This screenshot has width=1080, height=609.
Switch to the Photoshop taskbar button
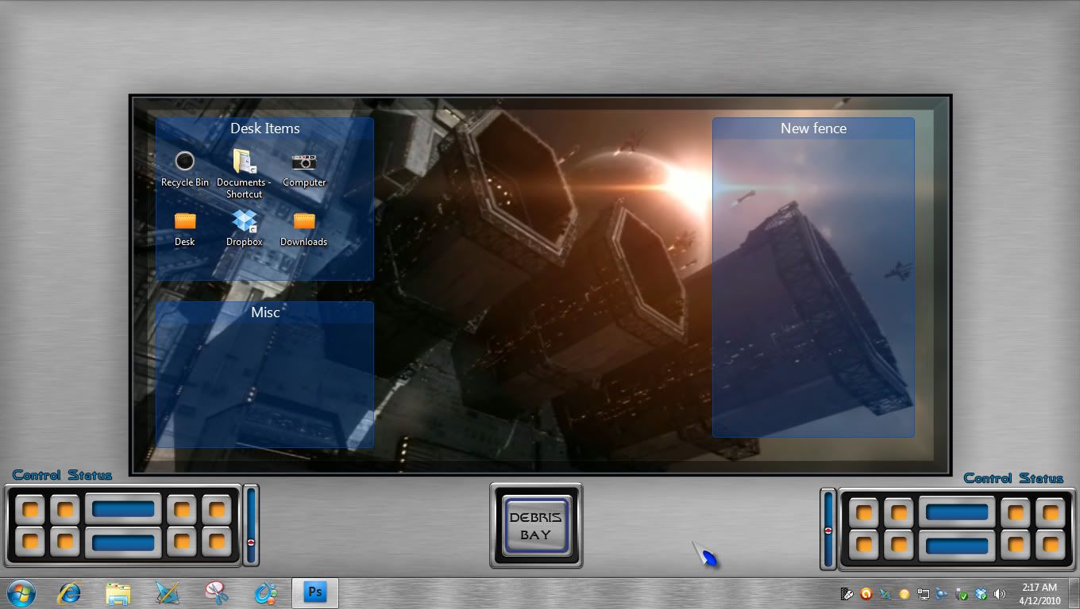(x=315, y=592)
